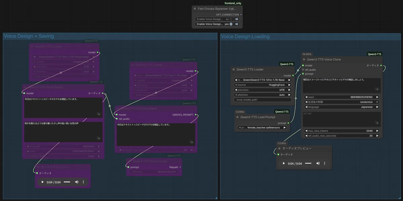Collapse the Fast Groups Bypasser node via its dot
Screen dimensions: 403x201
coord(194,8)
